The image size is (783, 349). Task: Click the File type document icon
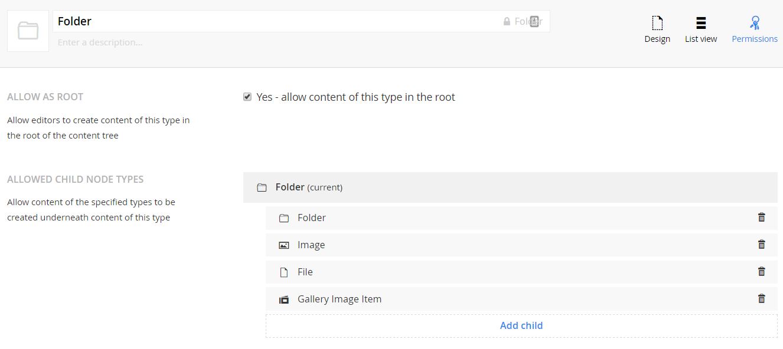284,272
